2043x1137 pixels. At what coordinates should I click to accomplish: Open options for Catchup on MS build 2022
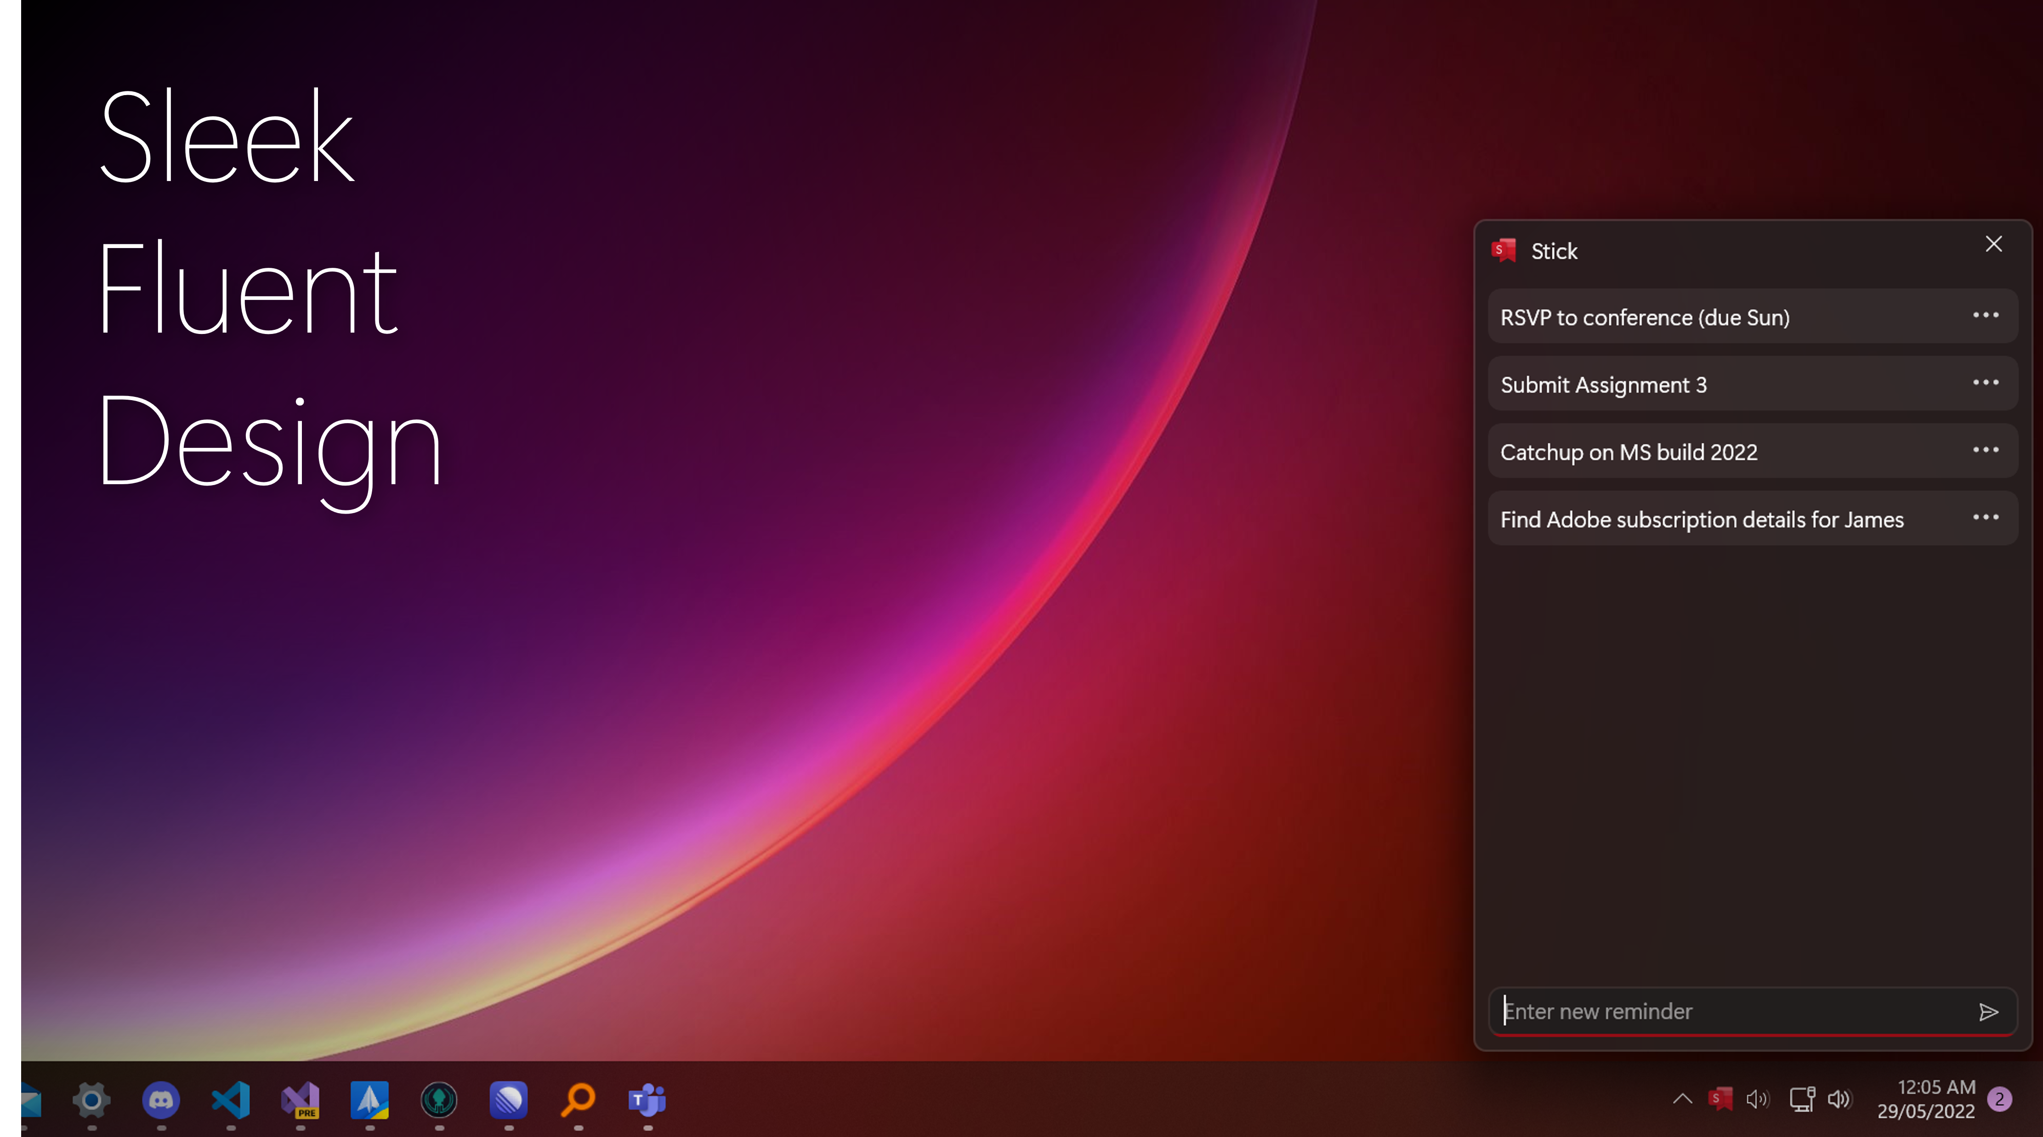point(1985,450)
